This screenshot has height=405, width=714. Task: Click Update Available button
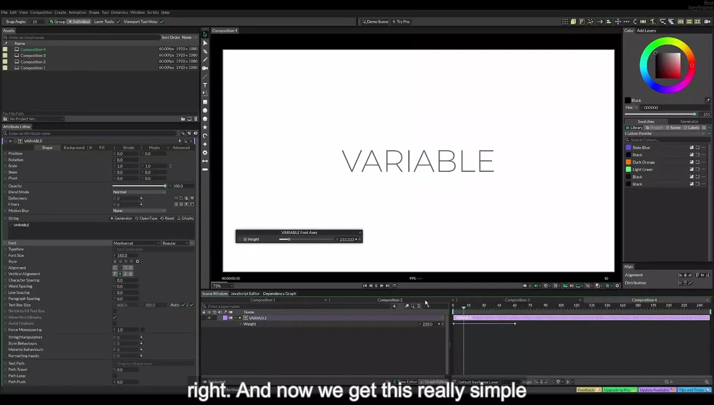pos(657,390)
